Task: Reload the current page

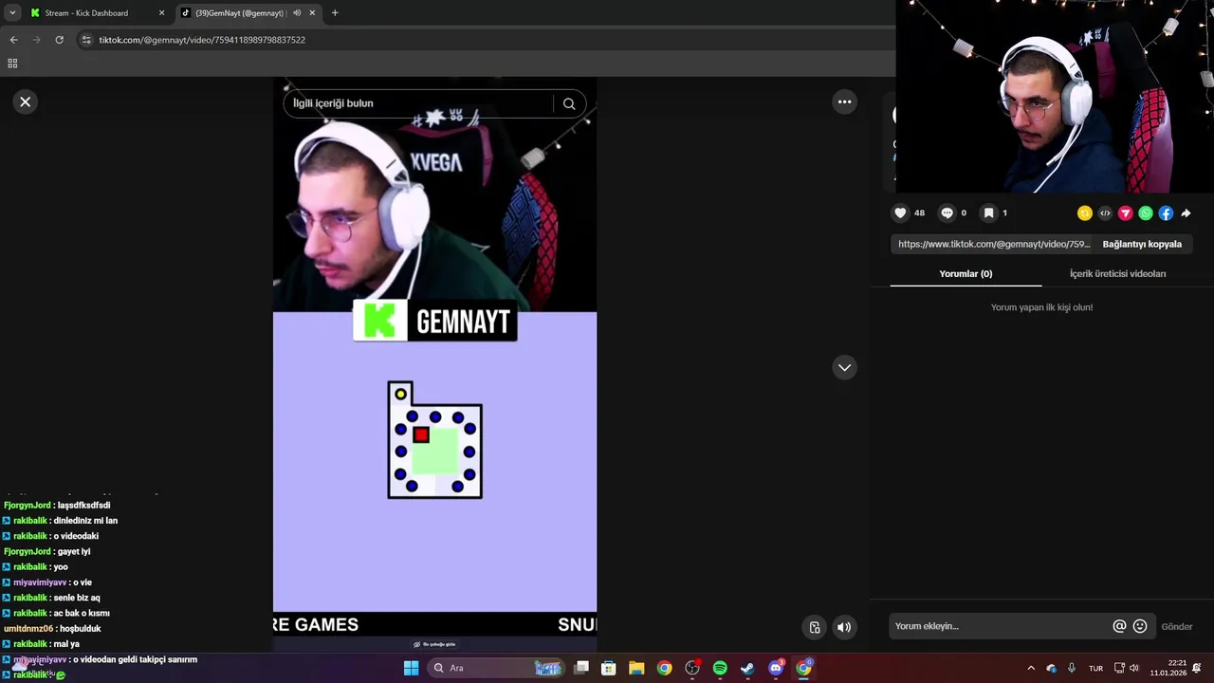Action: [59, 40]
